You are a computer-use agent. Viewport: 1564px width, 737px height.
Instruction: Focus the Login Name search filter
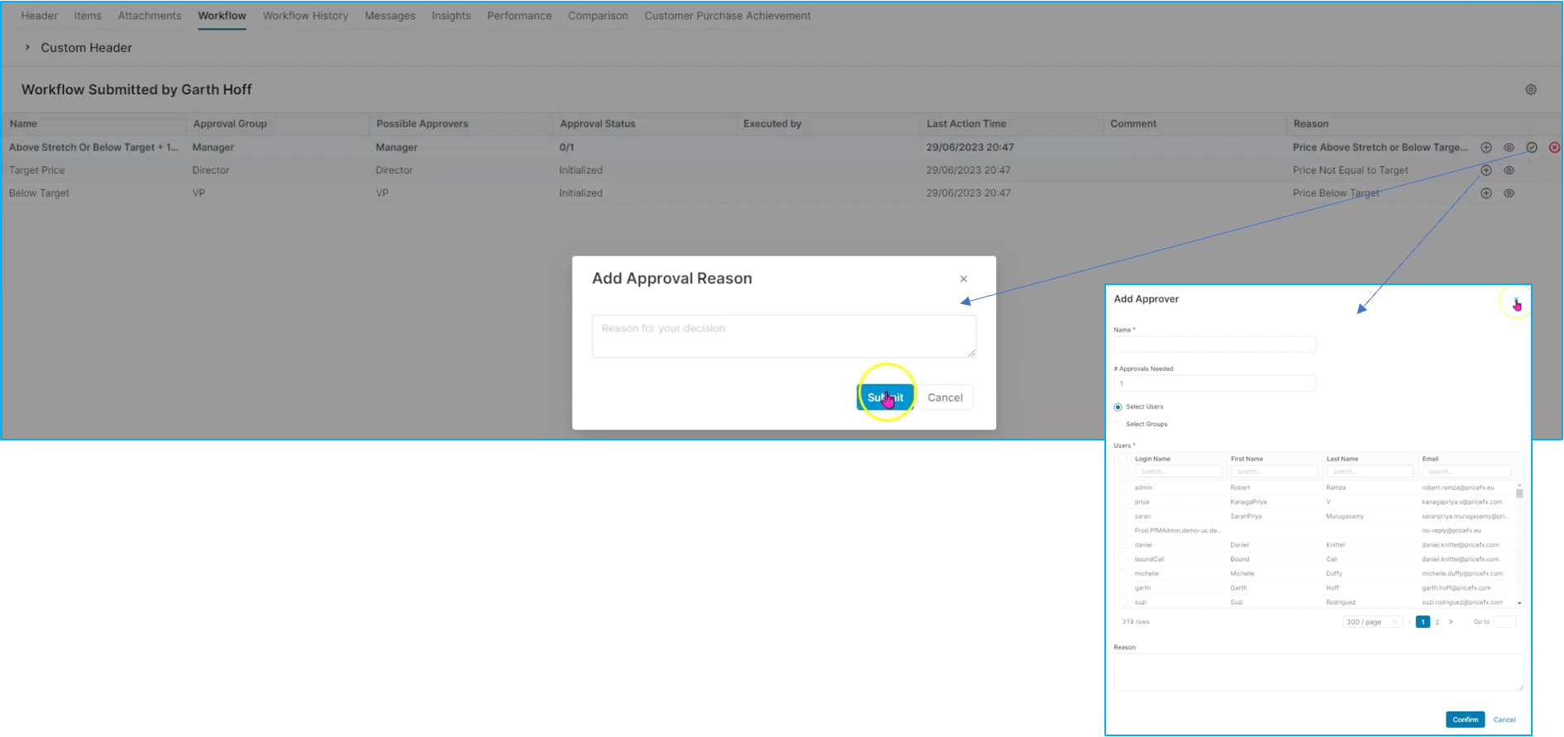[x=1178, y=472]
